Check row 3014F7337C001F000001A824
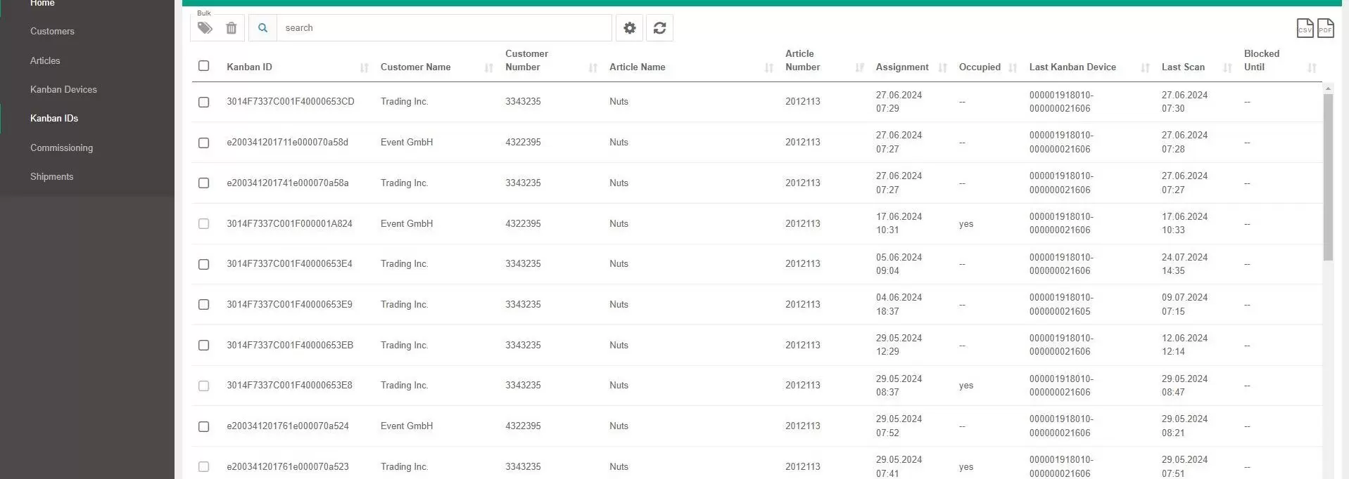Screen dimensions: 1349x479 [x=204, y=223]
